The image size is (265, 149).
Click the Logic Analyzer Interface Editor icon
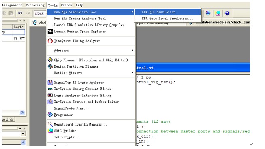coord(50,95)
